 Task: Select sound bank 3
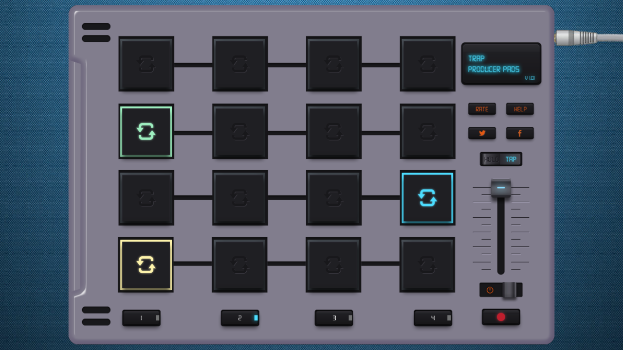[x=334, y=318]
